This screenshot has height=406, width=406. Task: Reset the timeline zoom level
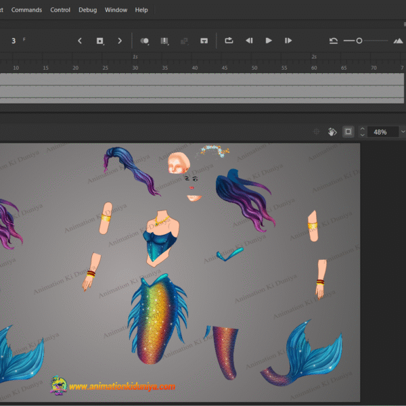pos(333,41)
